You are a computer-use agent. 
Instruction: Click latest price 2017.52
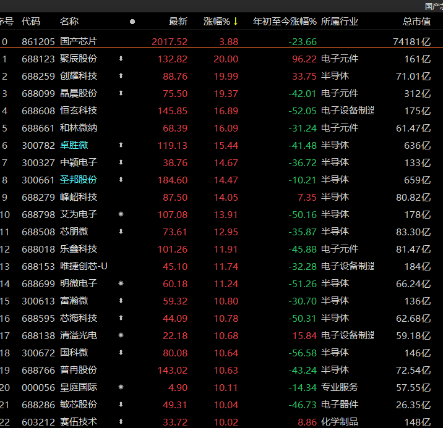click(x=170, y=42)
